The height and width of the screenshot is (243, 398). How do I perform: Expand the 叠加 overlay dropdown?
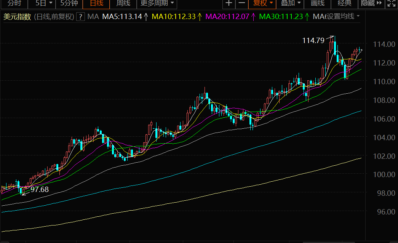tap(290, 3)
